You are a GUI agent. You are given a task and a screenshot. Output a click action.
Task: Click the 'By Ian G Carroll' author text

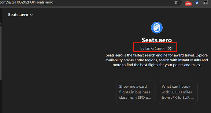(153, 48)
